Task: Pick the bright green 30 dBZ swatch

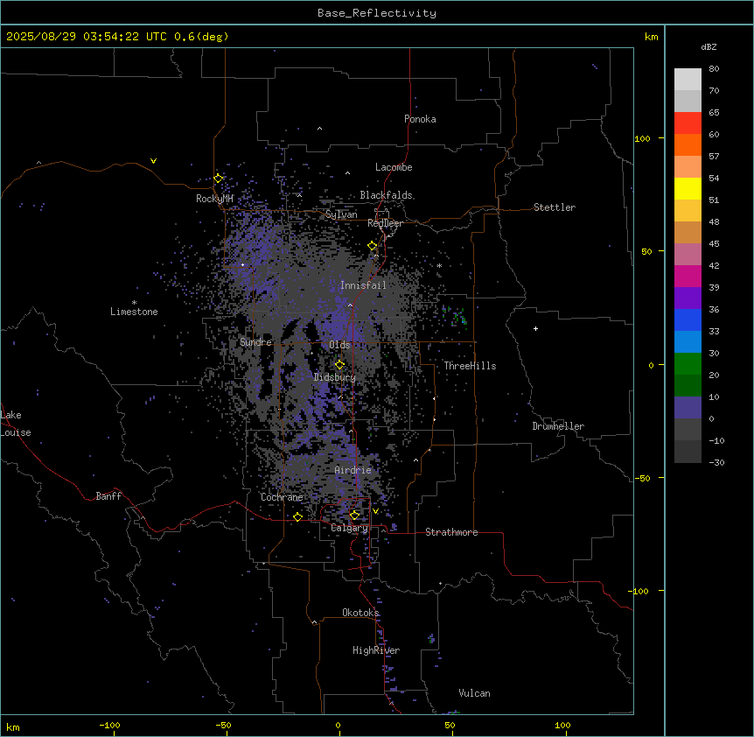Action: (688, 364)
